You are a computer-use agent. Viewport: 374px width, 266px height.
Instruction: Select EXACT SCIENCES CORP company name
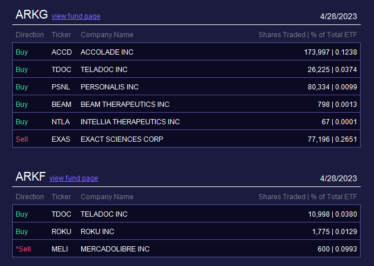click(122, 139)
